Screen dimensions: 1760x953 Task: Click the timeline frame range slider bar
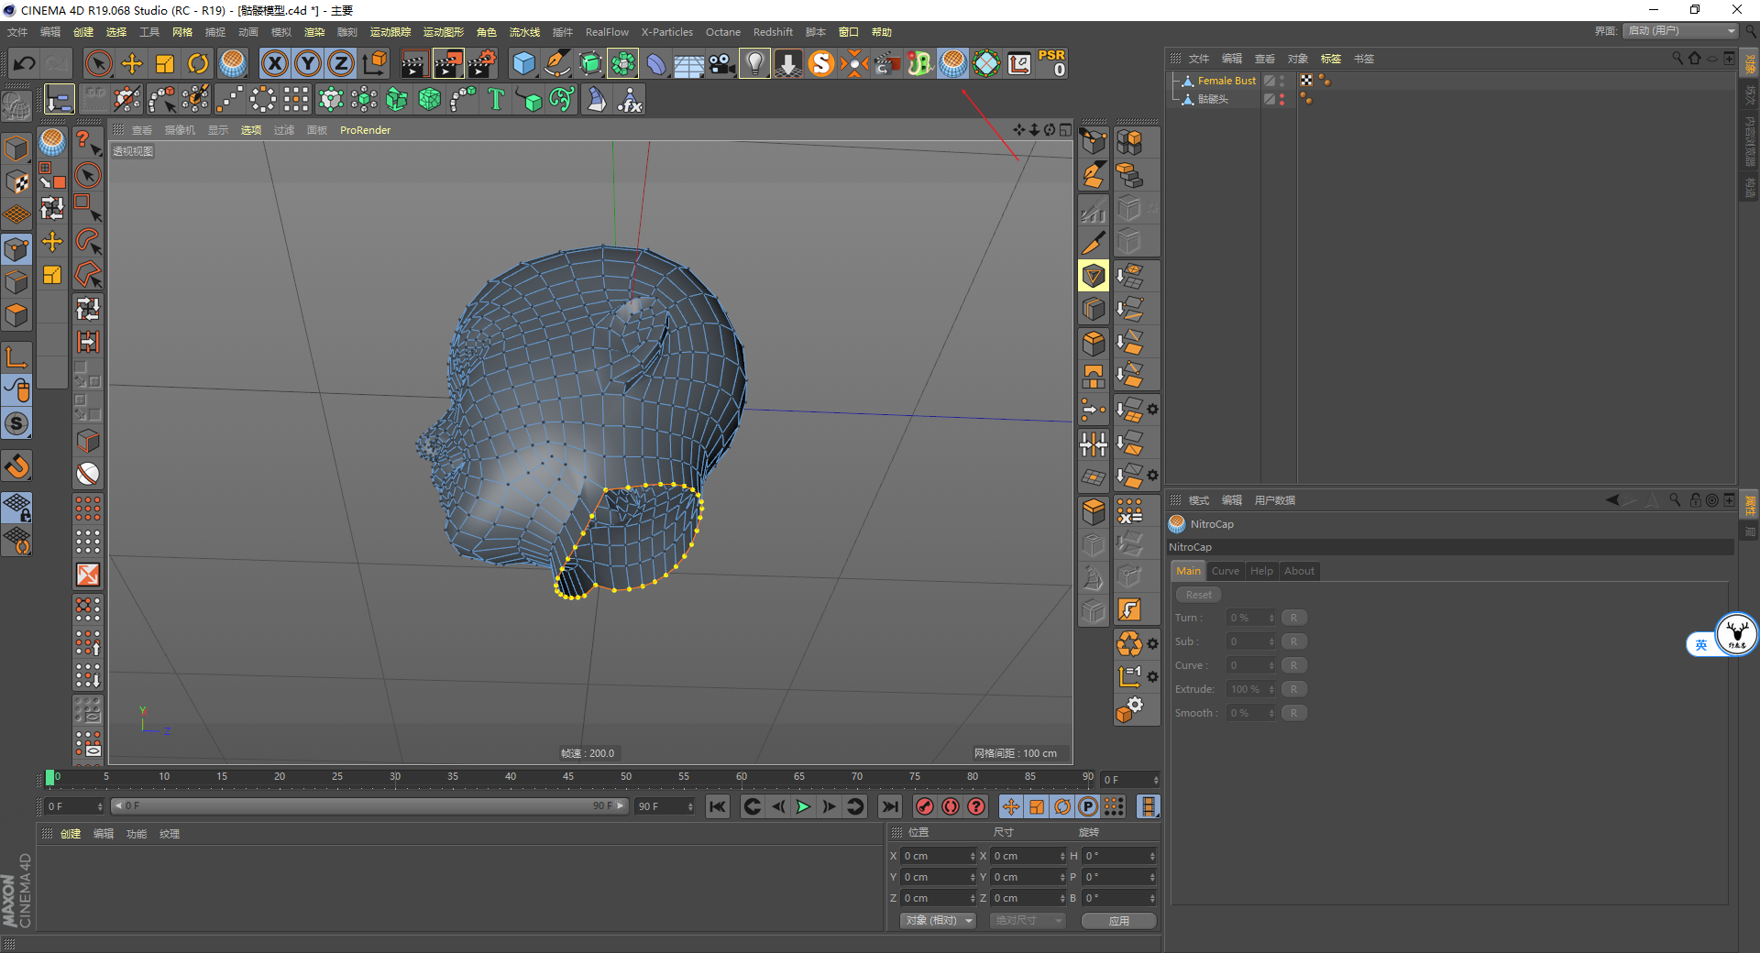[368, 806]
